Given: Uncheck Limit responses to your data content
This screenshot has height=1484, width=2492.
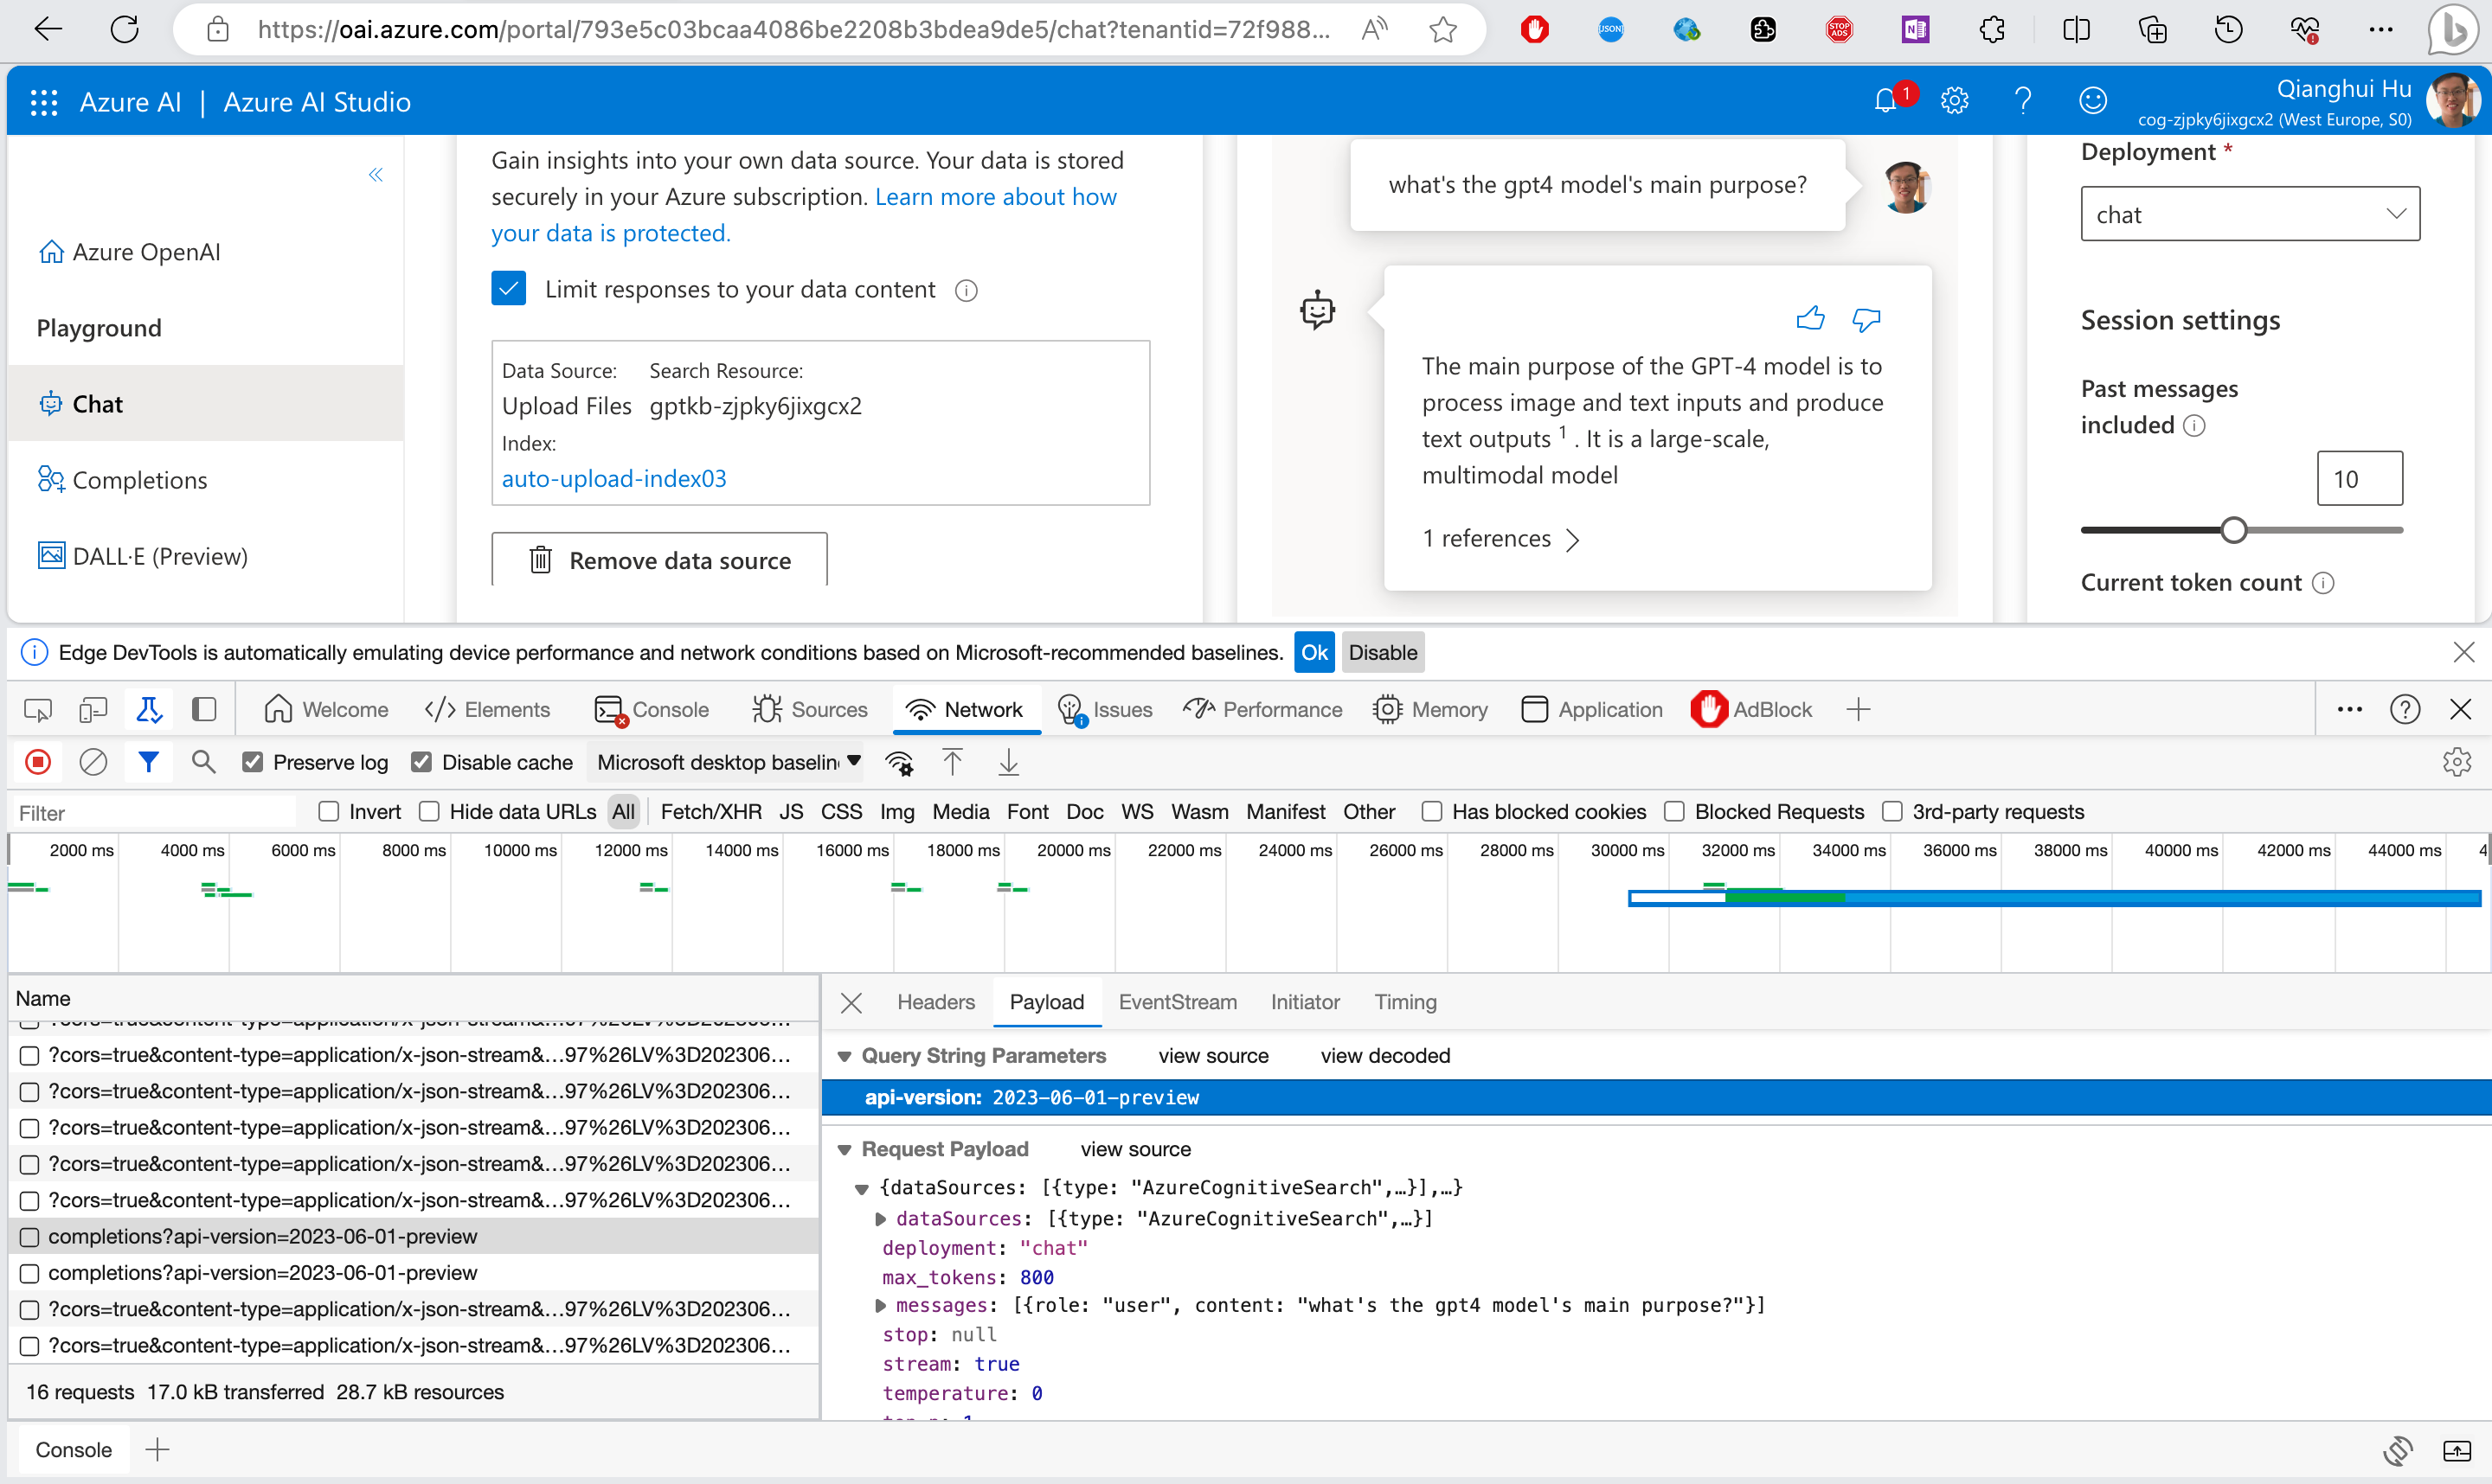Looking at the screenshot, I should [508, 290].
